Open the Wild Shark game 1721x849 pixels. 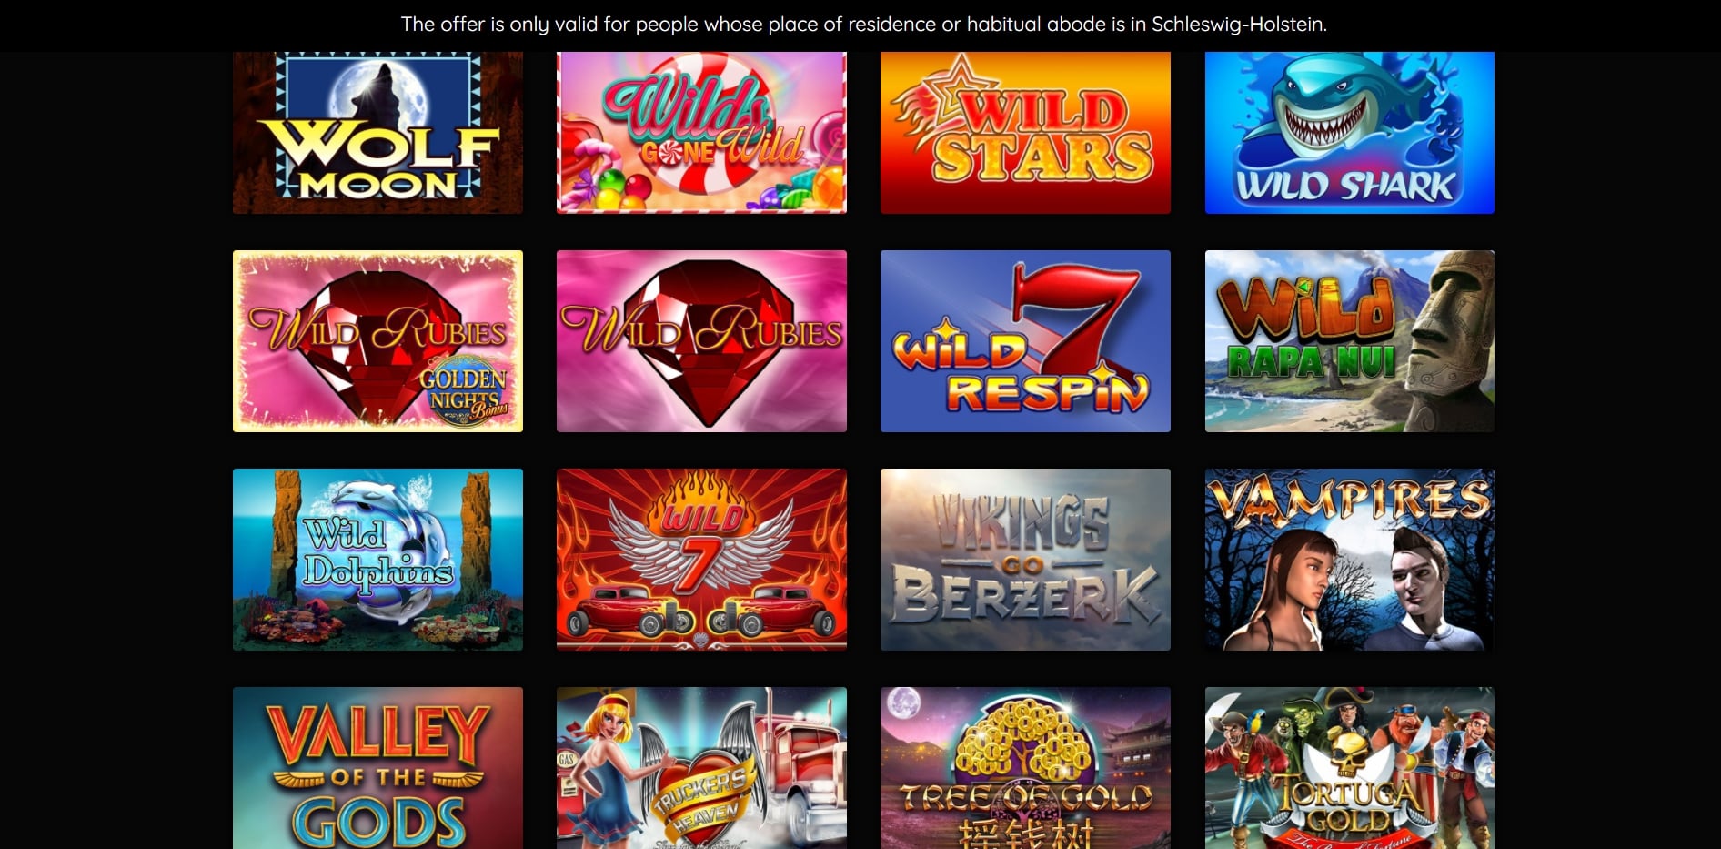click(x=1349, y=133)
